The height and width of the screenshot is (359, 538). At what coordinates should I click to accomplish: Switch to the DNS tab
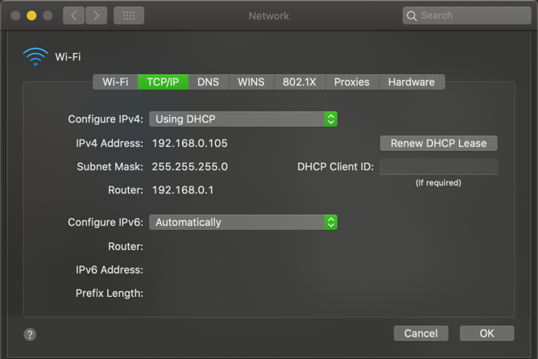tap(208, 81)
